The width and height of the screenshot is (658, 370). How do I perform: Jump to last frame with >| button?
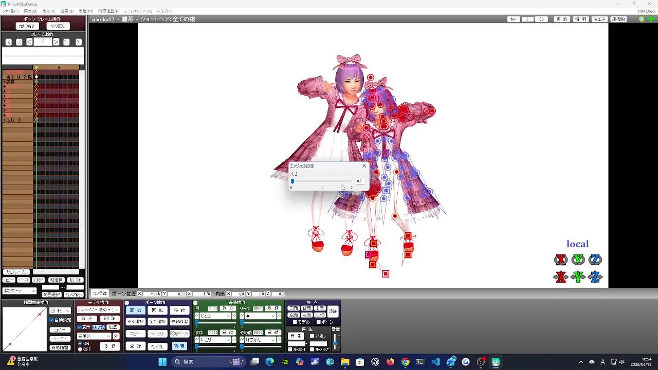[x=79, y=42]
